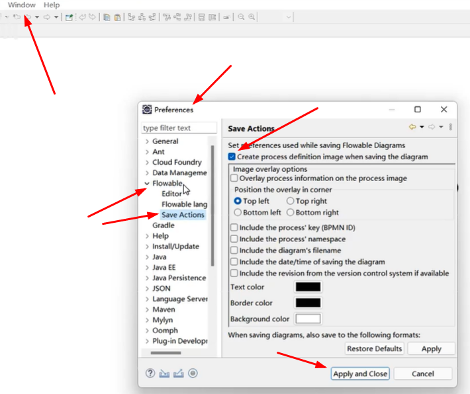Click the Zoom Out magnifier icon
Image resolution: width=470 pixels, height=394 pixels.
pos(241,17)
